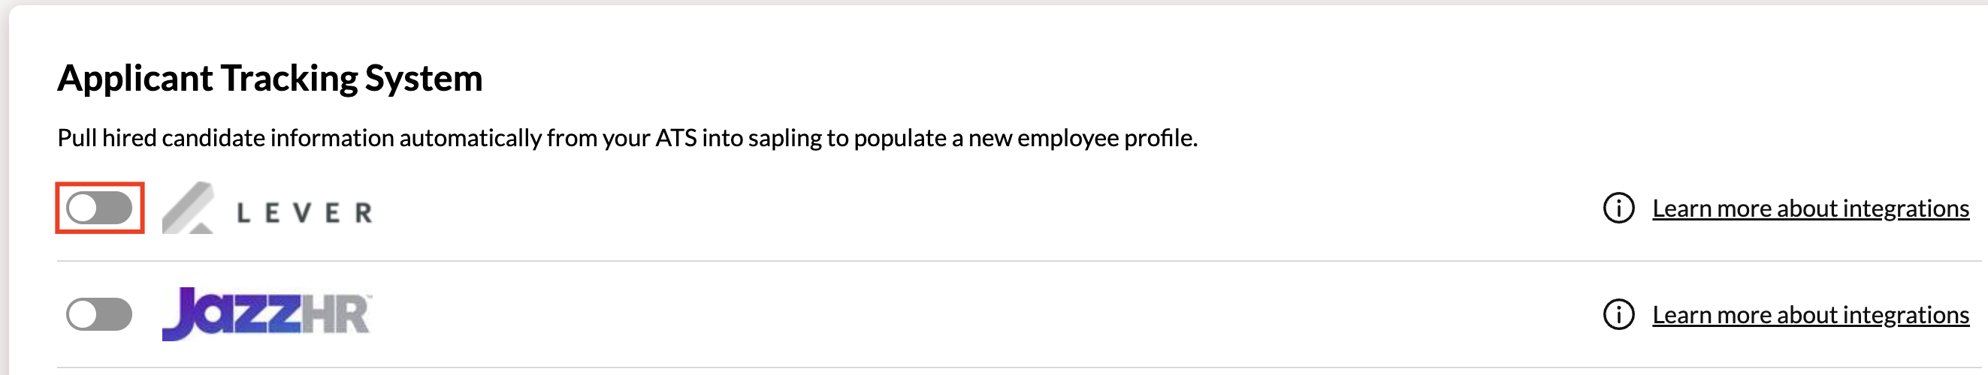This screenshot has width=1988, height=375.
Task: Click the word 'ATS' in the description
Action: [x=675, y=138]
